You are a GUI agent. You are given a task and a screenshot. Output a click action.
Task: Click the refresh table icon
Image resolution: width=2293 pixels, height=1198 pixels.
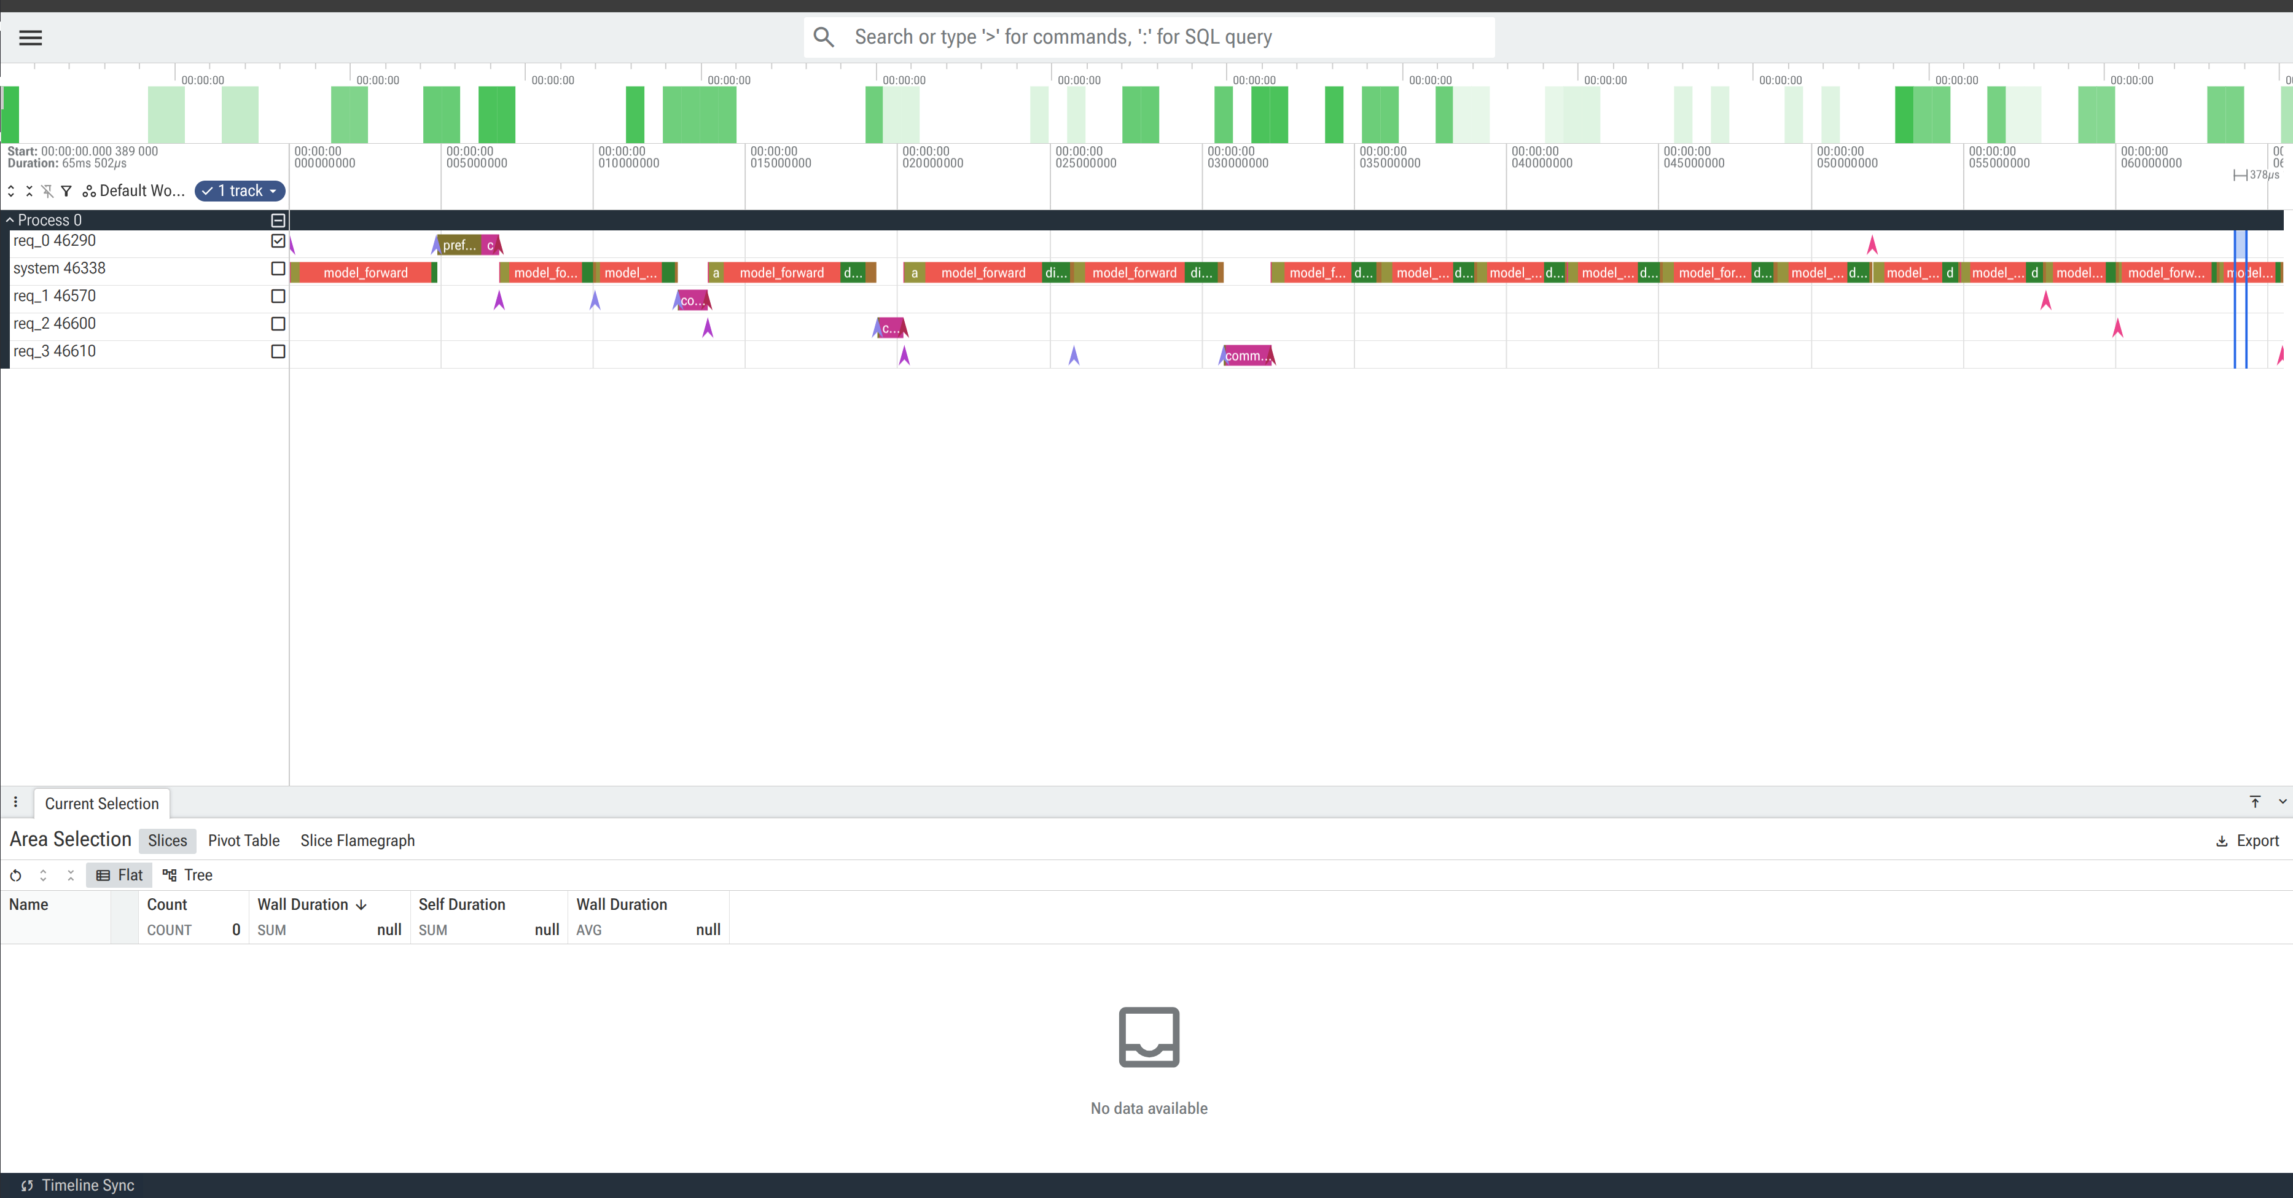(x=15, y=875)
